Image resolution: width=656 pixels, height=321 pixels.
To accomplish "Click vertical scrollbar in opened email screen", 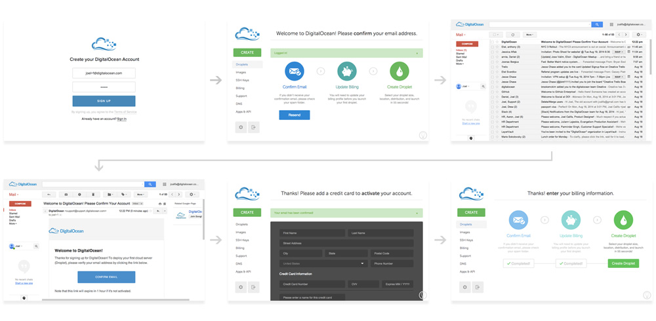I will point(204,219).
